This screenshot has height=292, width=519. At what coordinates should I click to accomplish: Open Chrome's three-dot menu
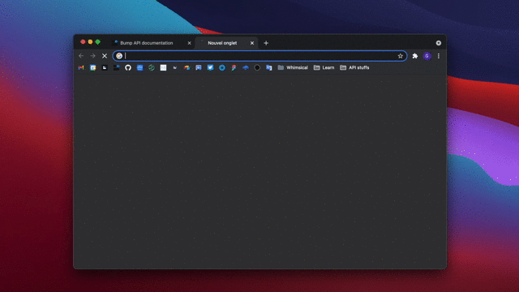pyautogui.click(x=439, y=56)
